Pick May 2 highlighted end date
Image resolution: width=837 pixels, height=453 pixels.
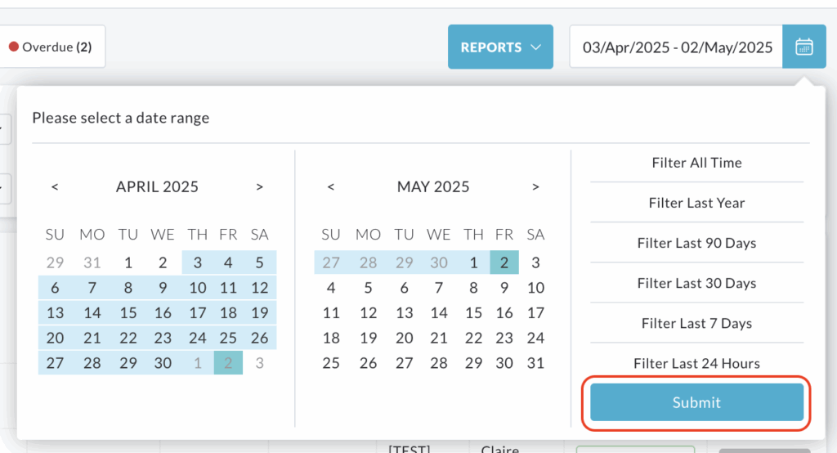(504, 262)
